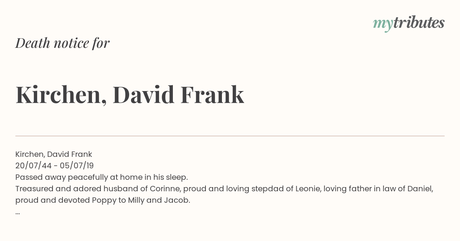Click the mytributes logo
The image size is (460, 241).
[409, 23]
